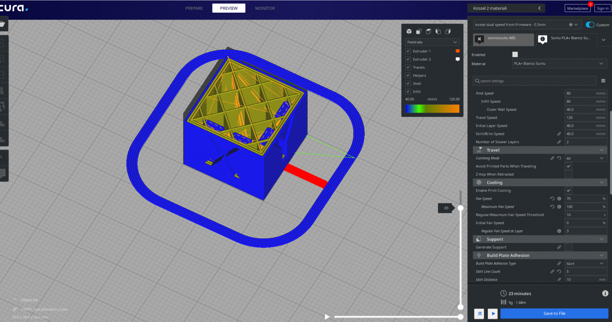Click the 3D perspective view cube icon

click(409, 31)
